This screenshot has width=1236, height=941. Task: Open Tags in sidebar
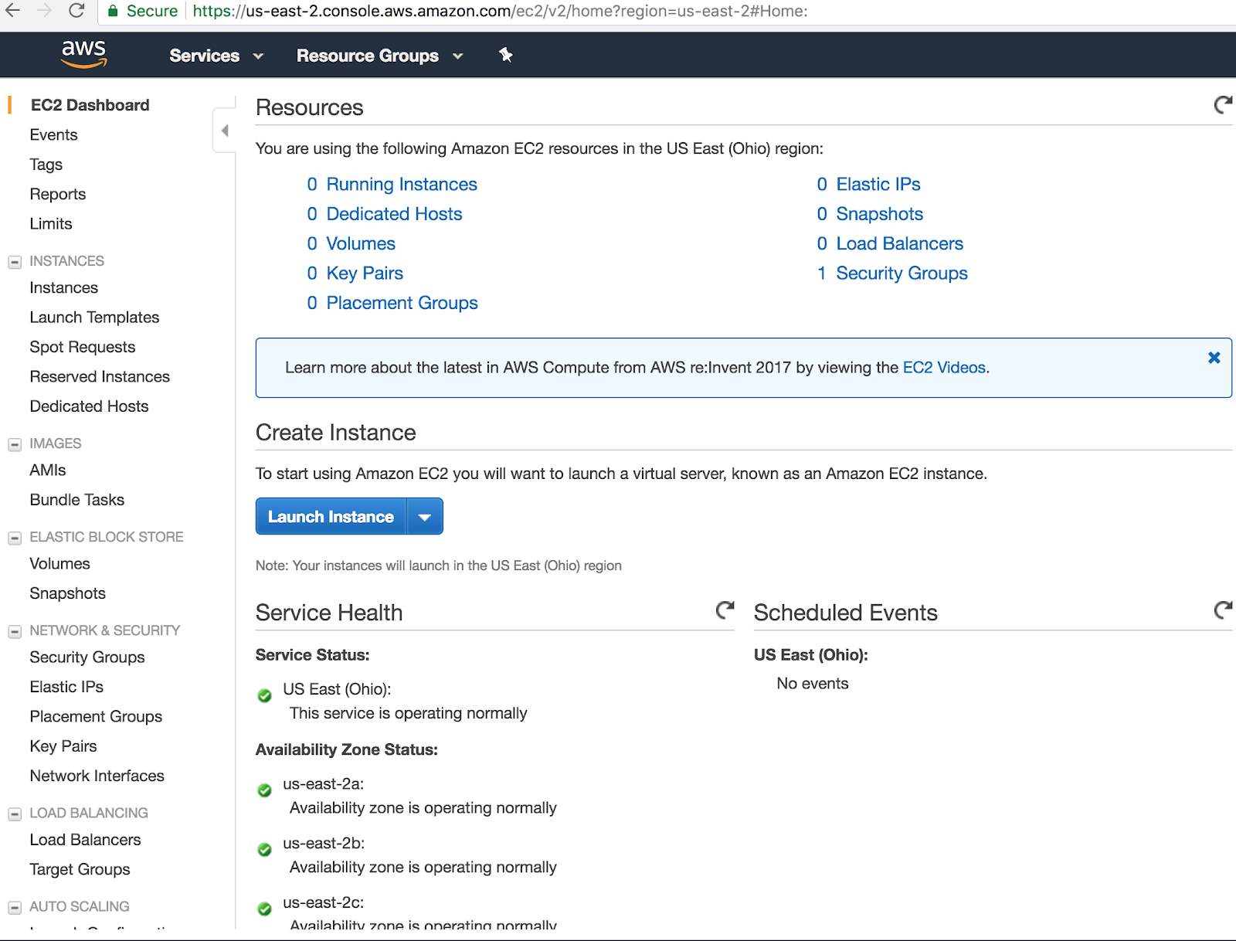[x=46, y=165]
